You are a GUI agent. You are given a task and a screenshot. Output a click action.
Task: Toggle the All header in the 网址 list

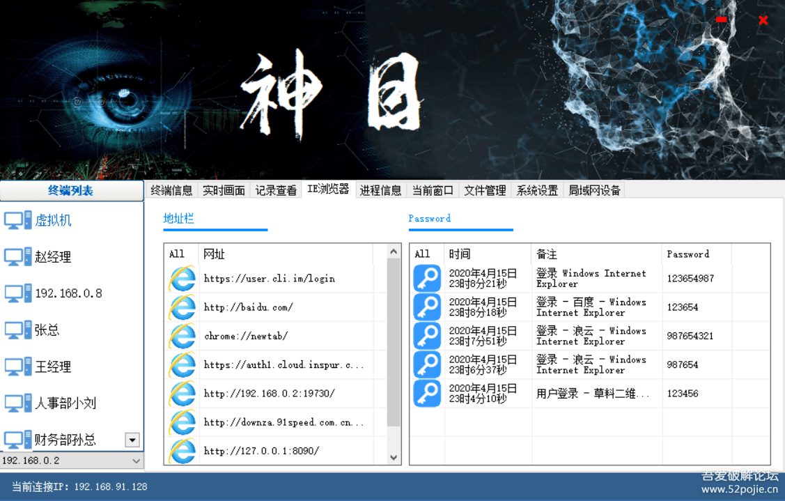click(x=176, y=254)
